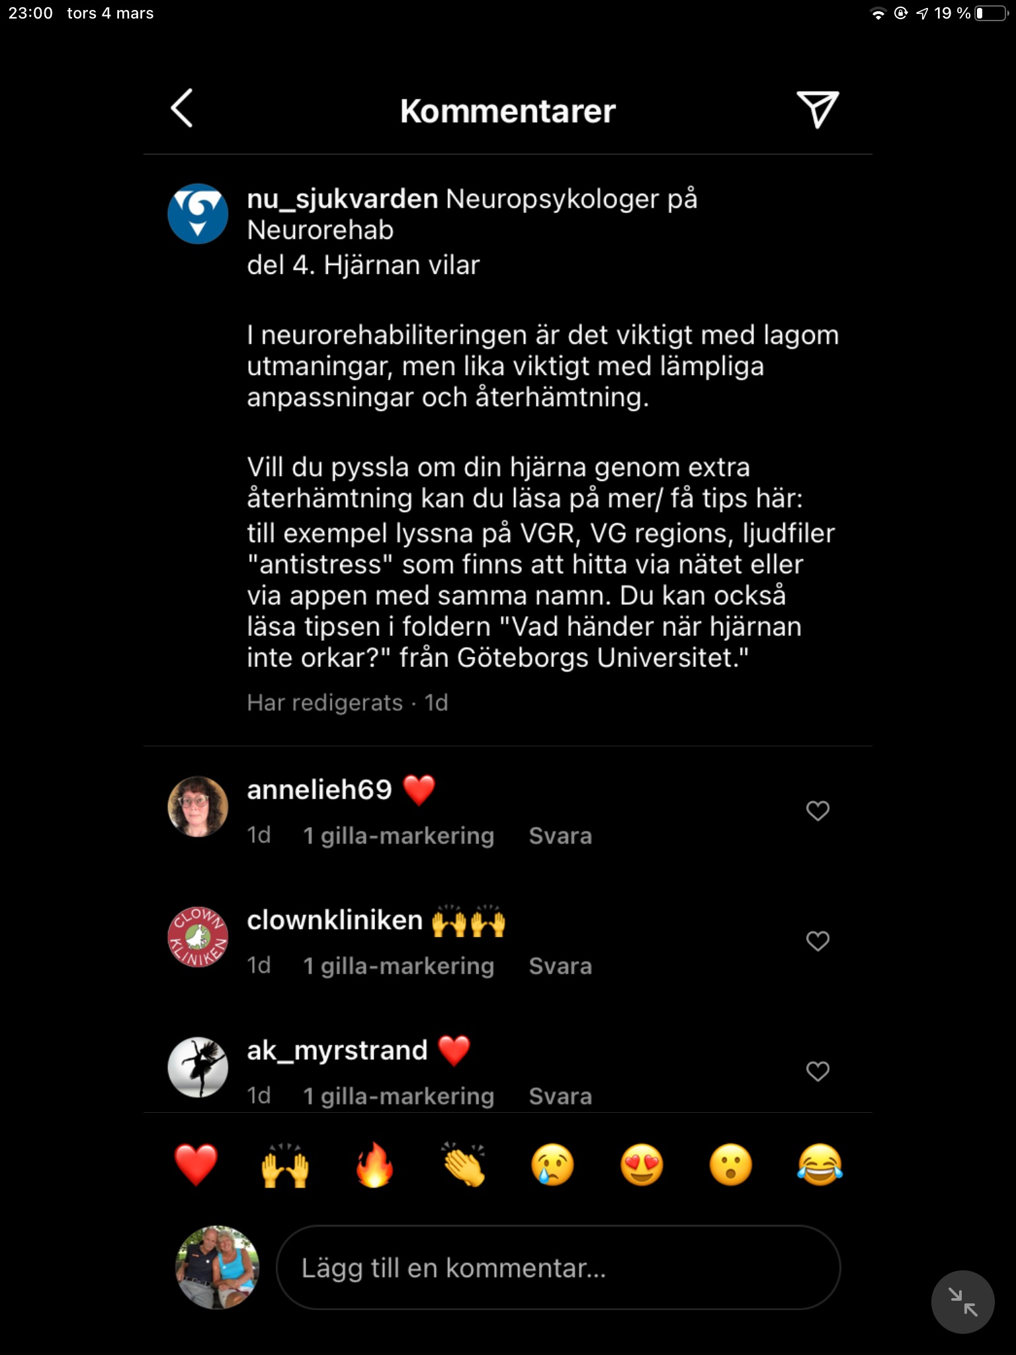Like annelieh69's comment with the heart
This screenshot has height=1355, width=1016.
click(x=818, y=810)
